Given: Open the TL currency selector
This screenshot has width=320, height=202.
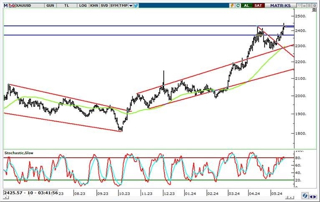Looking at the screenshot, I should pos(67,5).
